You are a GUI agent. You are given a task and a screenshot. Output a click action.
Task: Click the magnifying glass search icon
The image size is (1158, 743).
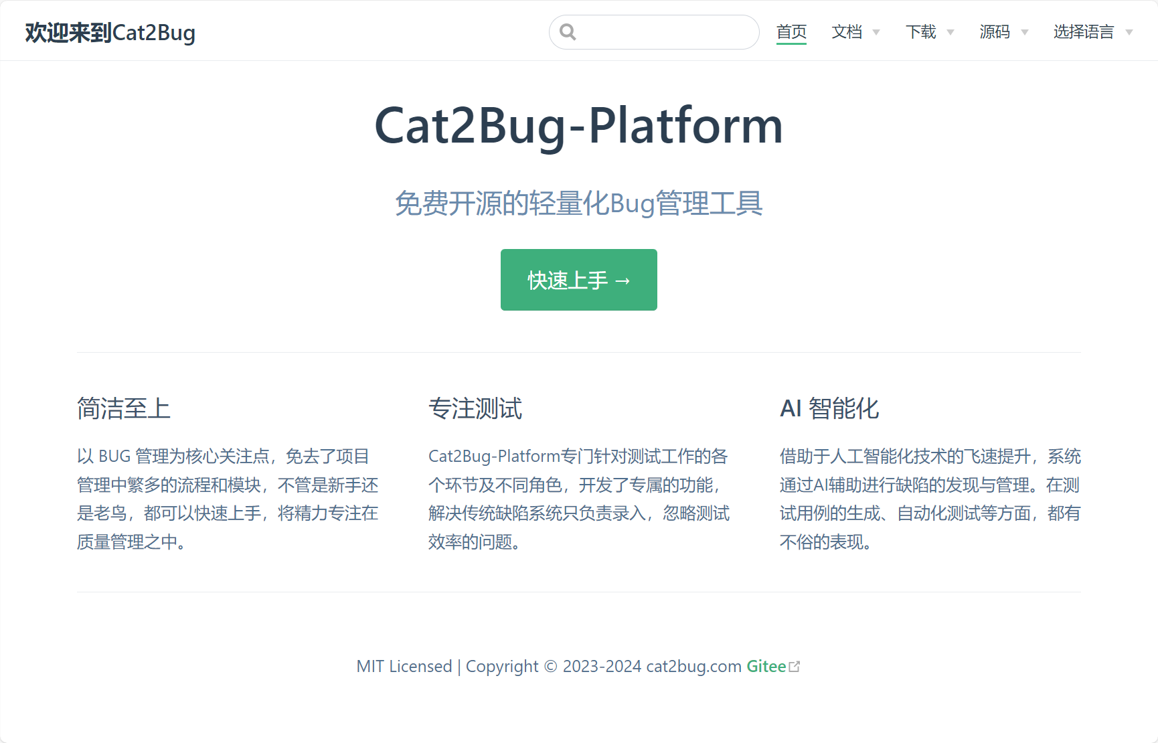pos(568,32)
